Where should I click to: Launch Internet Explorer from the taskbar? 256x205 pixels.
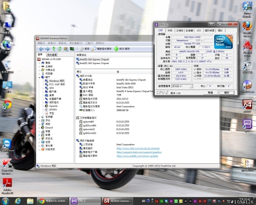coord(18,201)
